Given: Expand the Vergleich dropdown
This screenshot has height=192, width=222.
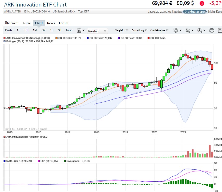Looking at the screenshot, I should 121,30.
